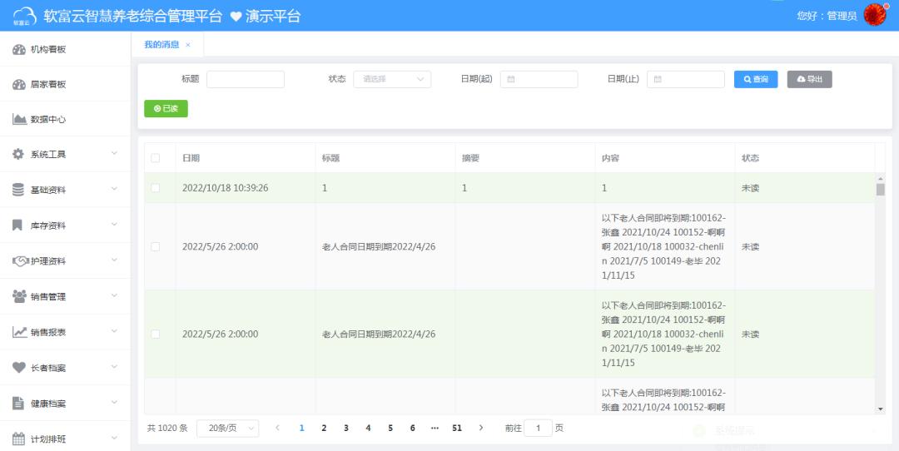
Task: Click the 销售报表 line chart icon
Action: coord(19,332)
